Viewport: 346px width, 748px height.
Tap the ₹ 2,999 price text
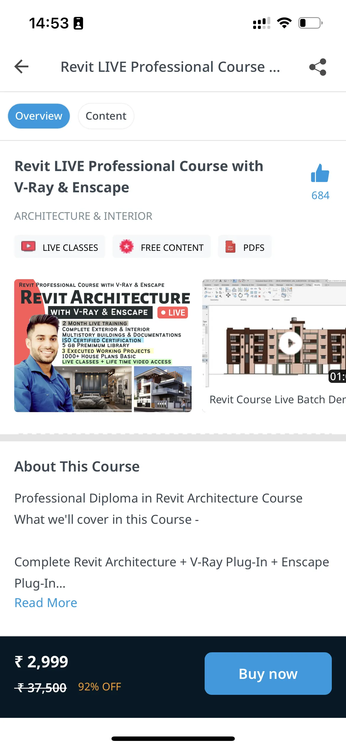(x=41, y=662)
